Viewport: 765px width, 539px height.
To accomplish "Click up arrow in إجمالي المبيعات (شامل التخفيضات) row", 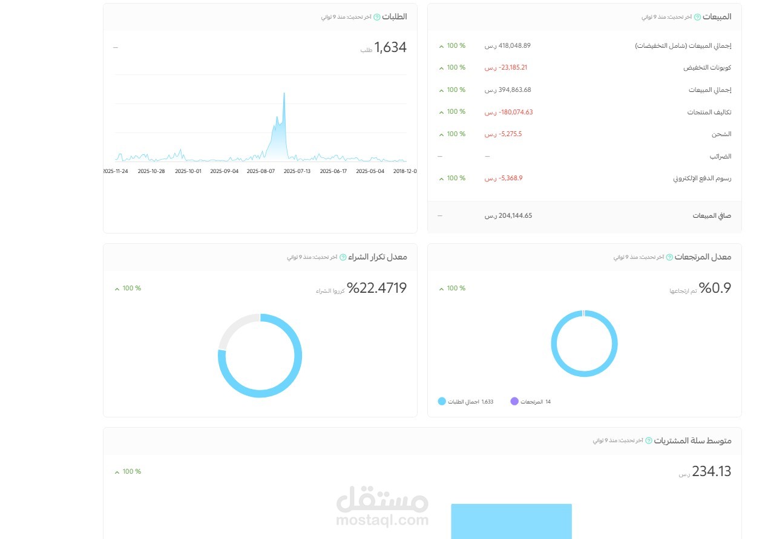I will [441, 46].
